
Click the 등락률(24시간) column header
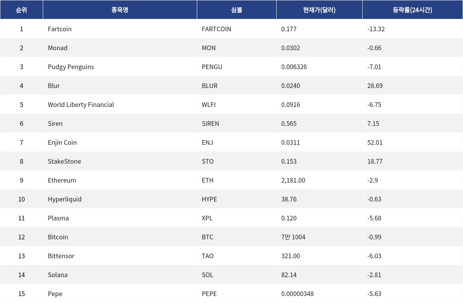pyautogui.click(x=412, y=10)
